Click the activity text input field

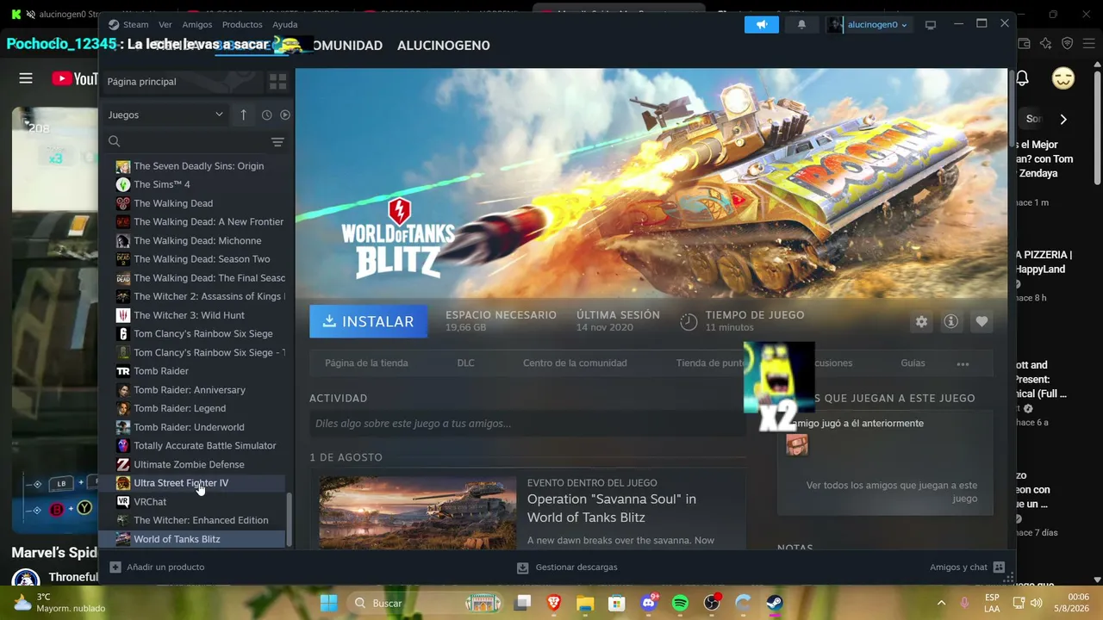click(527, 424)
